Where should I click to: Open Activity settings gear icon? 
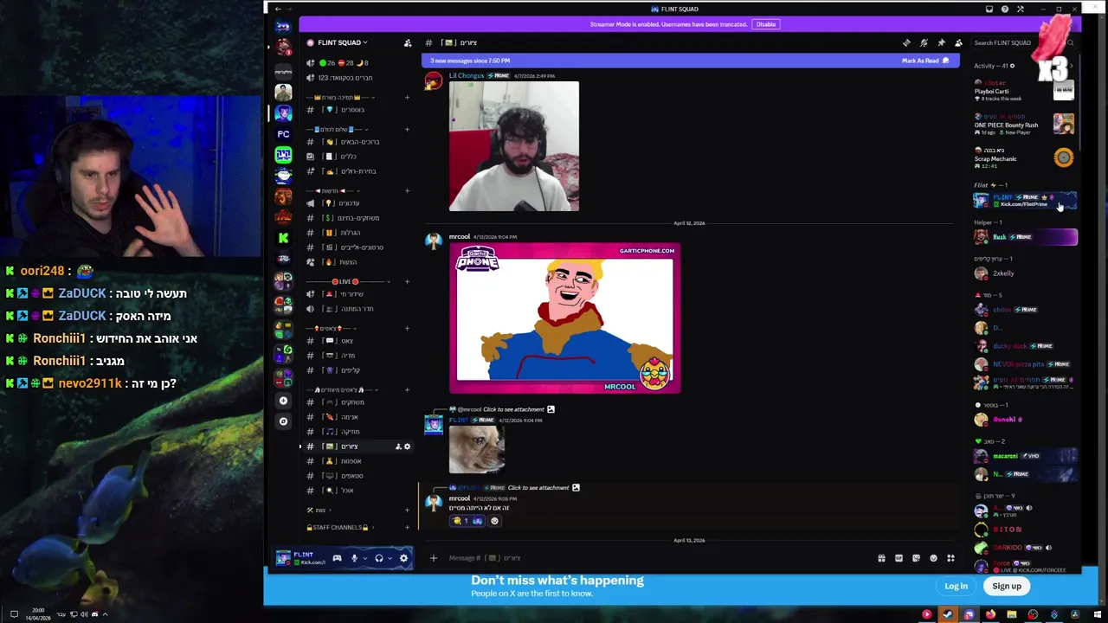(x=1012, y=66)
